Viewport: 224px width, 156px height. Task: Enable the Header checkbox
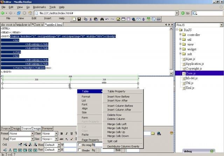[79, 150]
